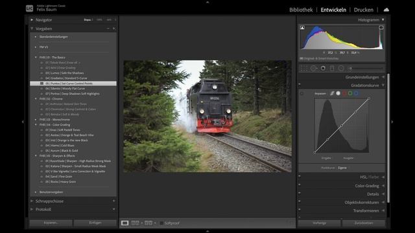This screenshot has height=233, width=415.
Task: Activate the red eye correction tool
Action: point(323,69)
